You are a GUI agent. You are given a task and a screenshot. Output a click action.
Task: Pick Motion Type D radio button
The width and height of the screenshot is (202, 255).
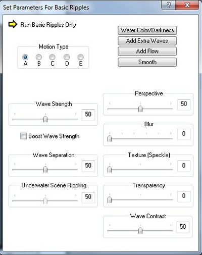point(67,57)
